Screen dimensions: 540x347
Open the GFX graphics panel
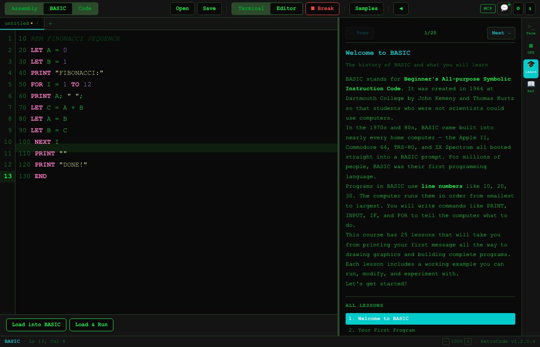pos(531,47)
